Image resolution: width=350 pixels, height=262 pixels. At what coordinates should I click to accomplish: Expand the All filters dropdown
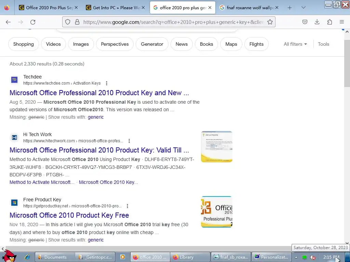295,44
